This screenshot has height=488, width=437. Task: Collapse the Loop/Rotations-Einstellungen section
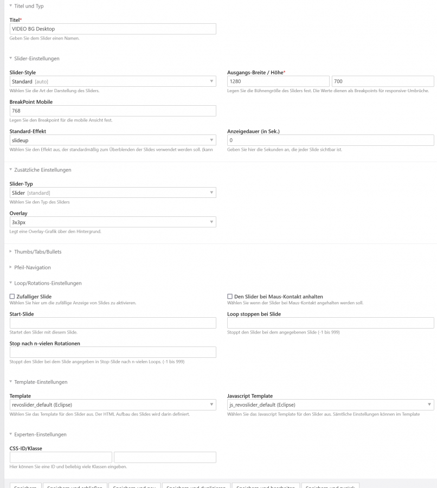(x=47, y=283)
